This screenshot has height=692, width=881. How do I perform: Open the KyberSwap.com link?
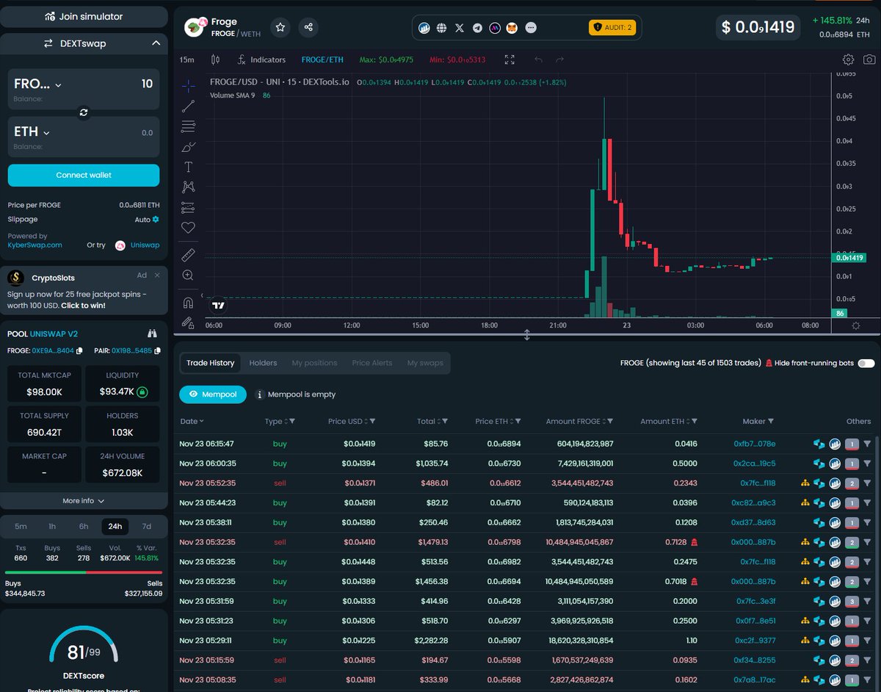(x=35, y=245)
